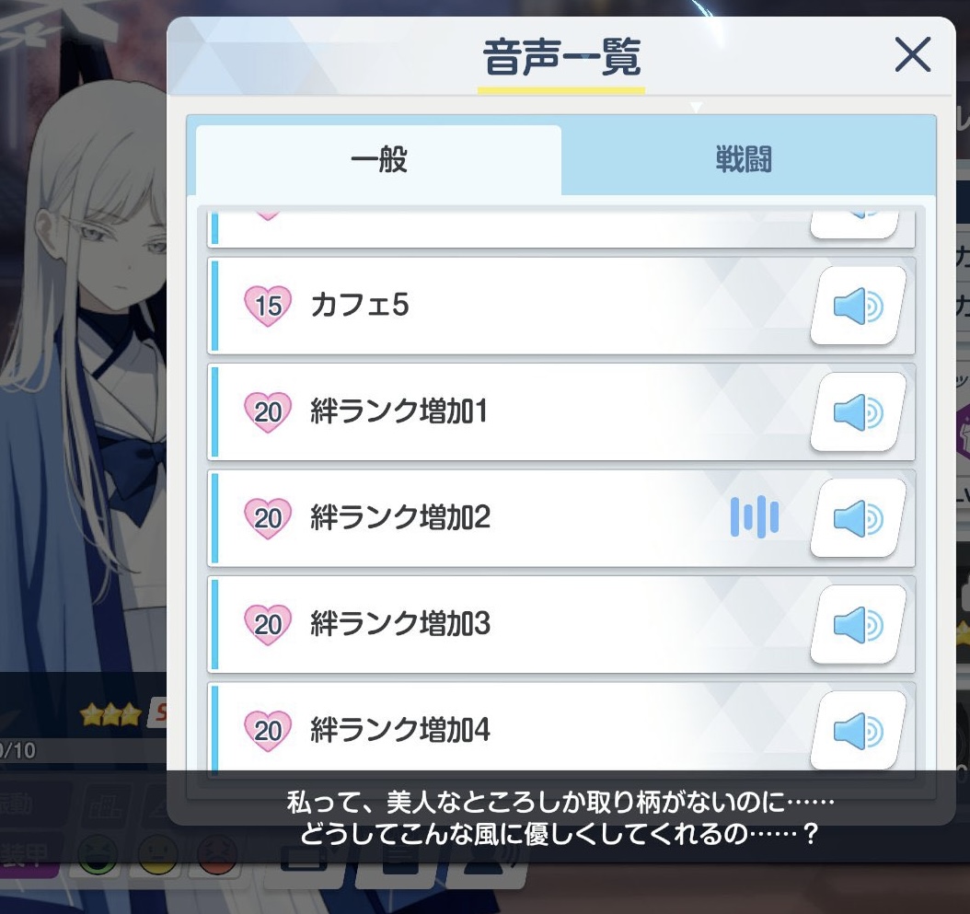Play the 絆ランク増加2 speaker icon
970x914 pixels.
[x=858, y=518]
